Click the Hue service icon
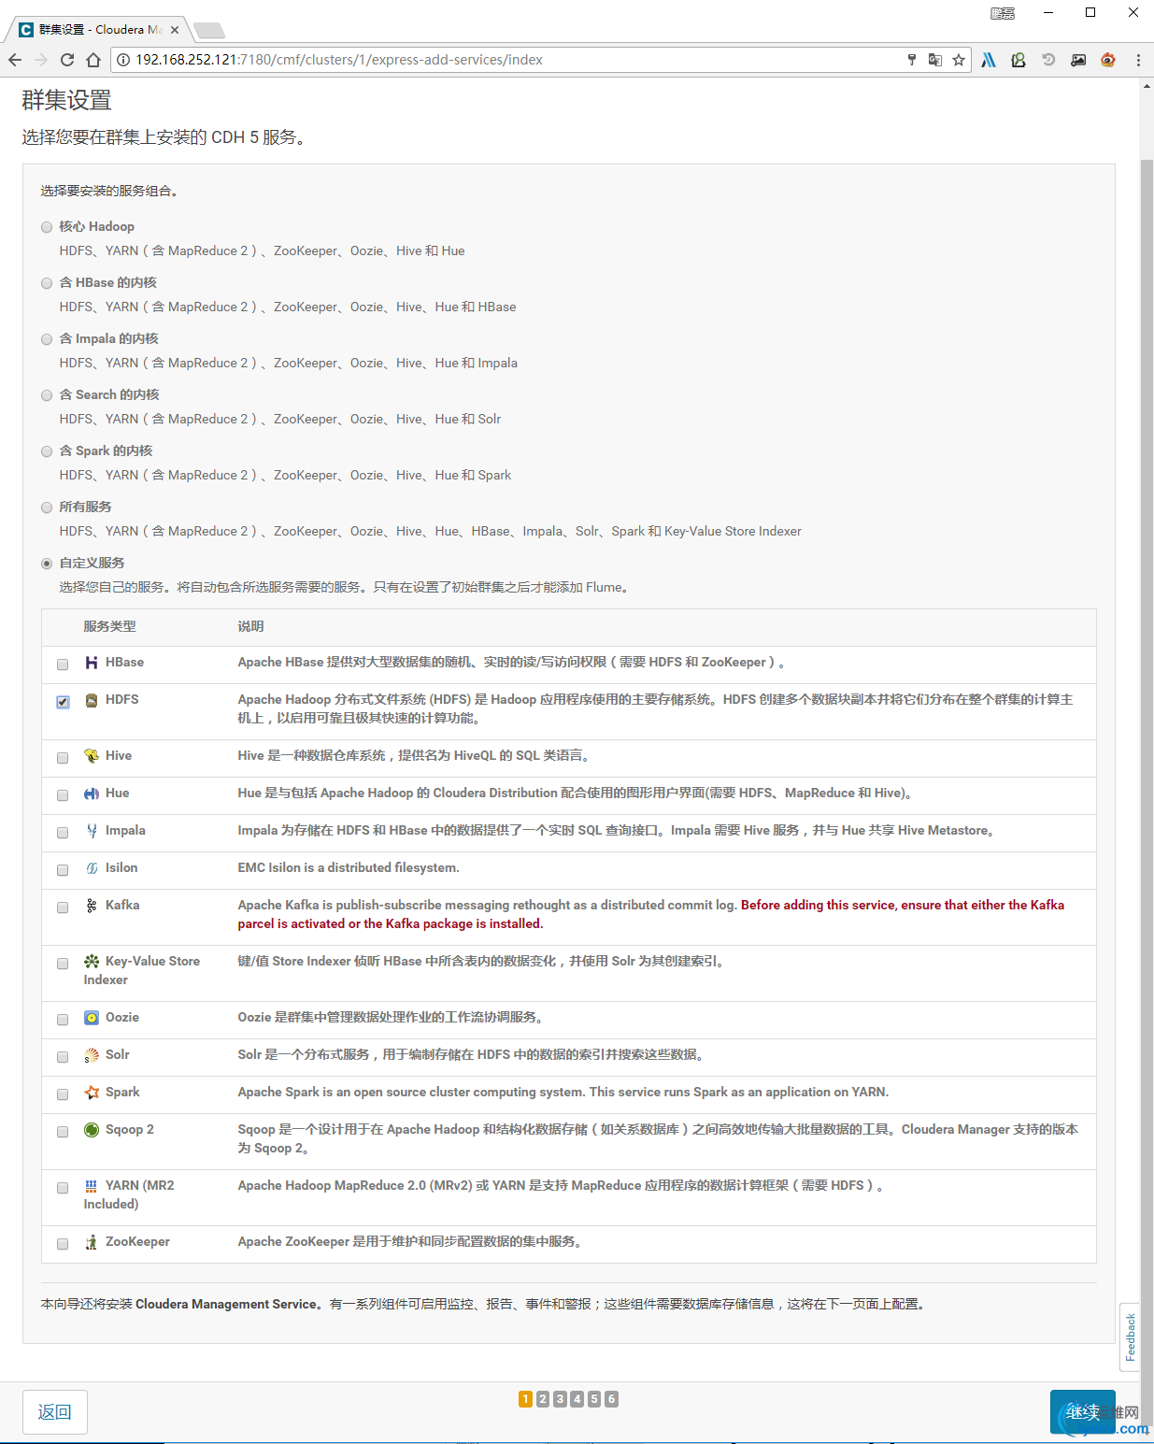This screenshot has height=1444, width=1154. point(92,793)
